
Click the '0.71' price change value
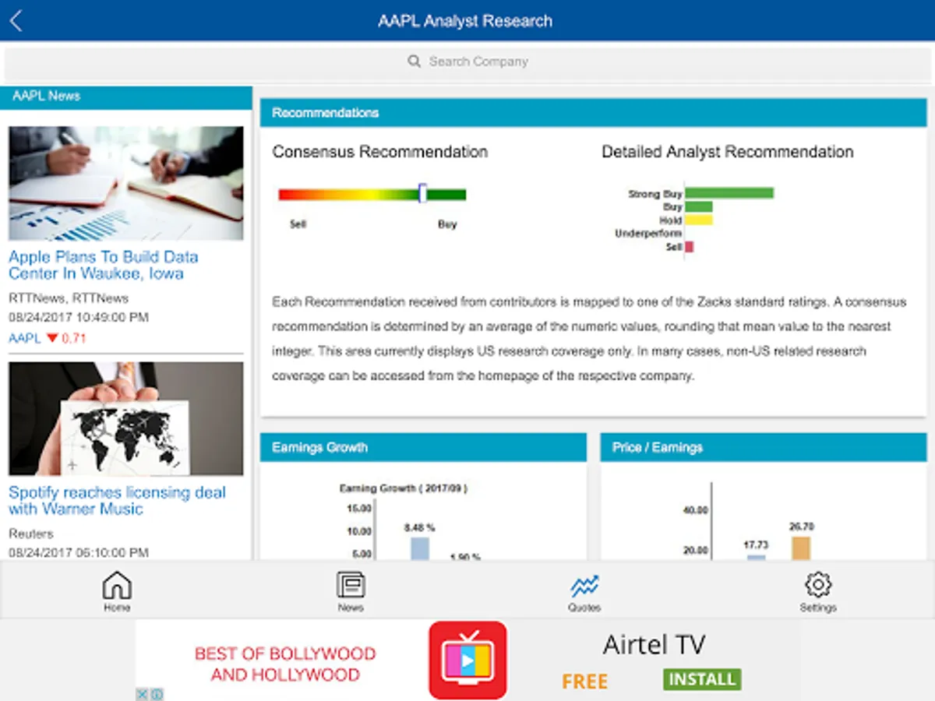coord(74,338)
